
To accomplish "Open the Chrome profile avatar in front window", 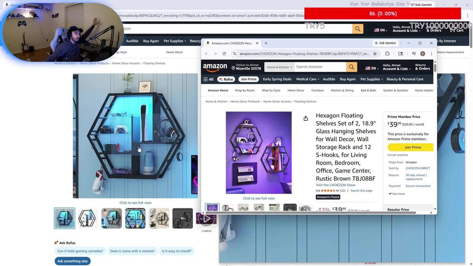I will tap(423, 54).
